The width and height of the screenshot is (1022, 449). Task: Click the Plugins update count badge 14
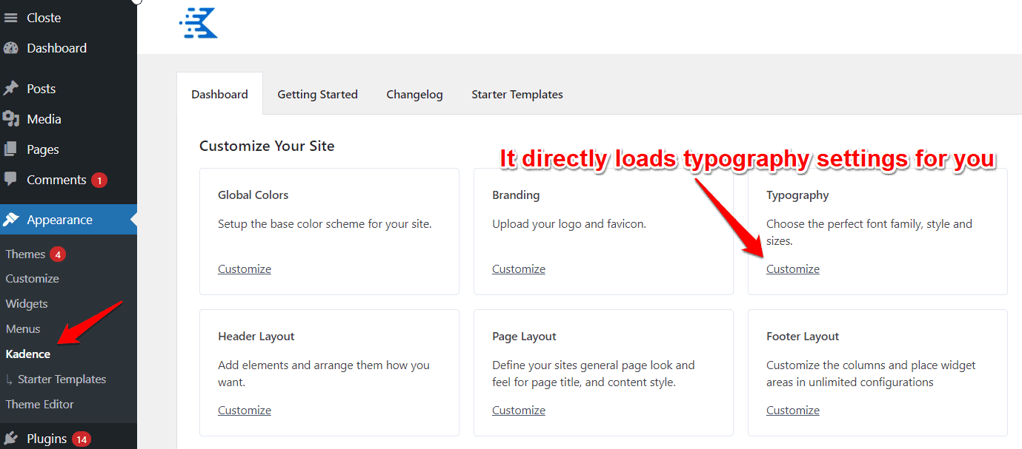point(82,439)
